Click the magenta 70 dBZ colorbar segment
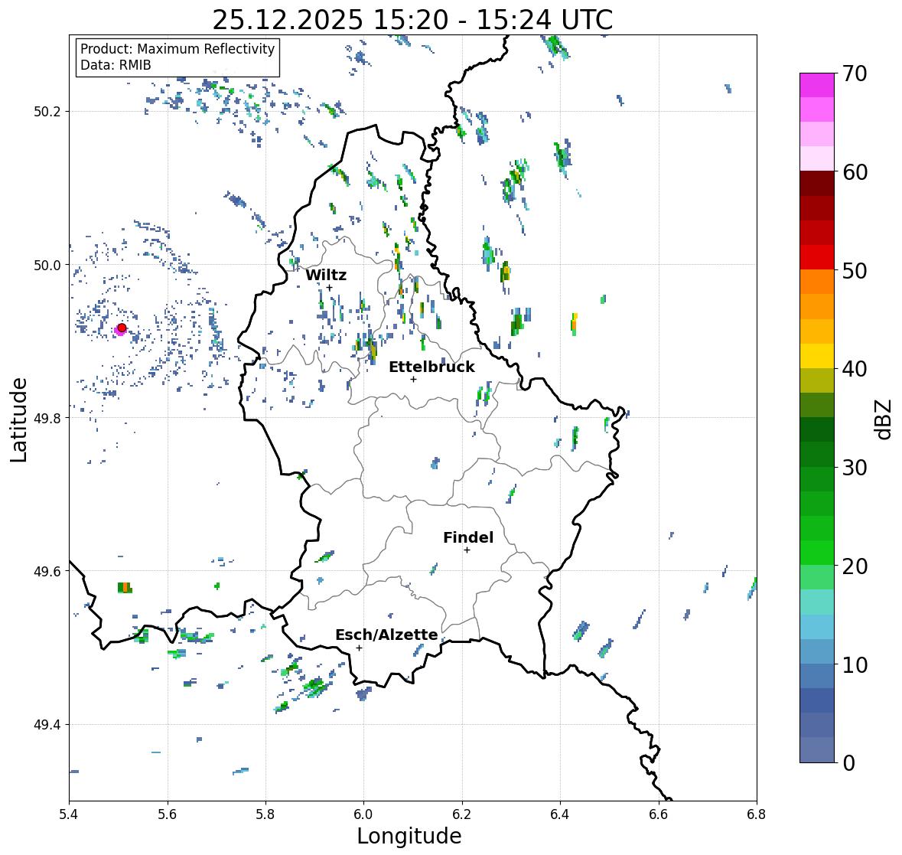 [817, 85]
